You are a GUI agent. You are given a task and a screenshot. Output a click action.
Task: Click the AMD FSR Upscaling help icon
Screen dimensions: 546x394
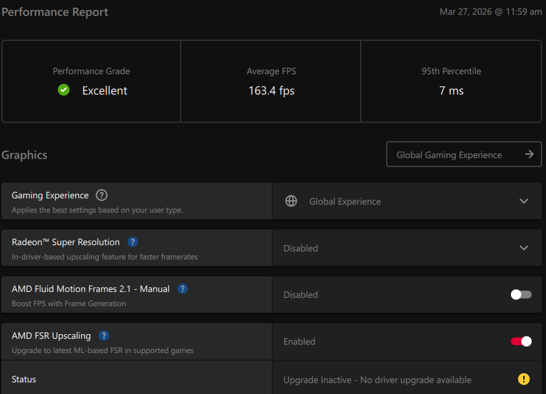104,335
